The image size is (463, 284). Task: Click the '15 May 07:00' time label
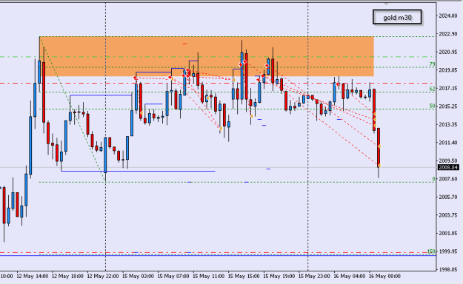click(173, 277)
